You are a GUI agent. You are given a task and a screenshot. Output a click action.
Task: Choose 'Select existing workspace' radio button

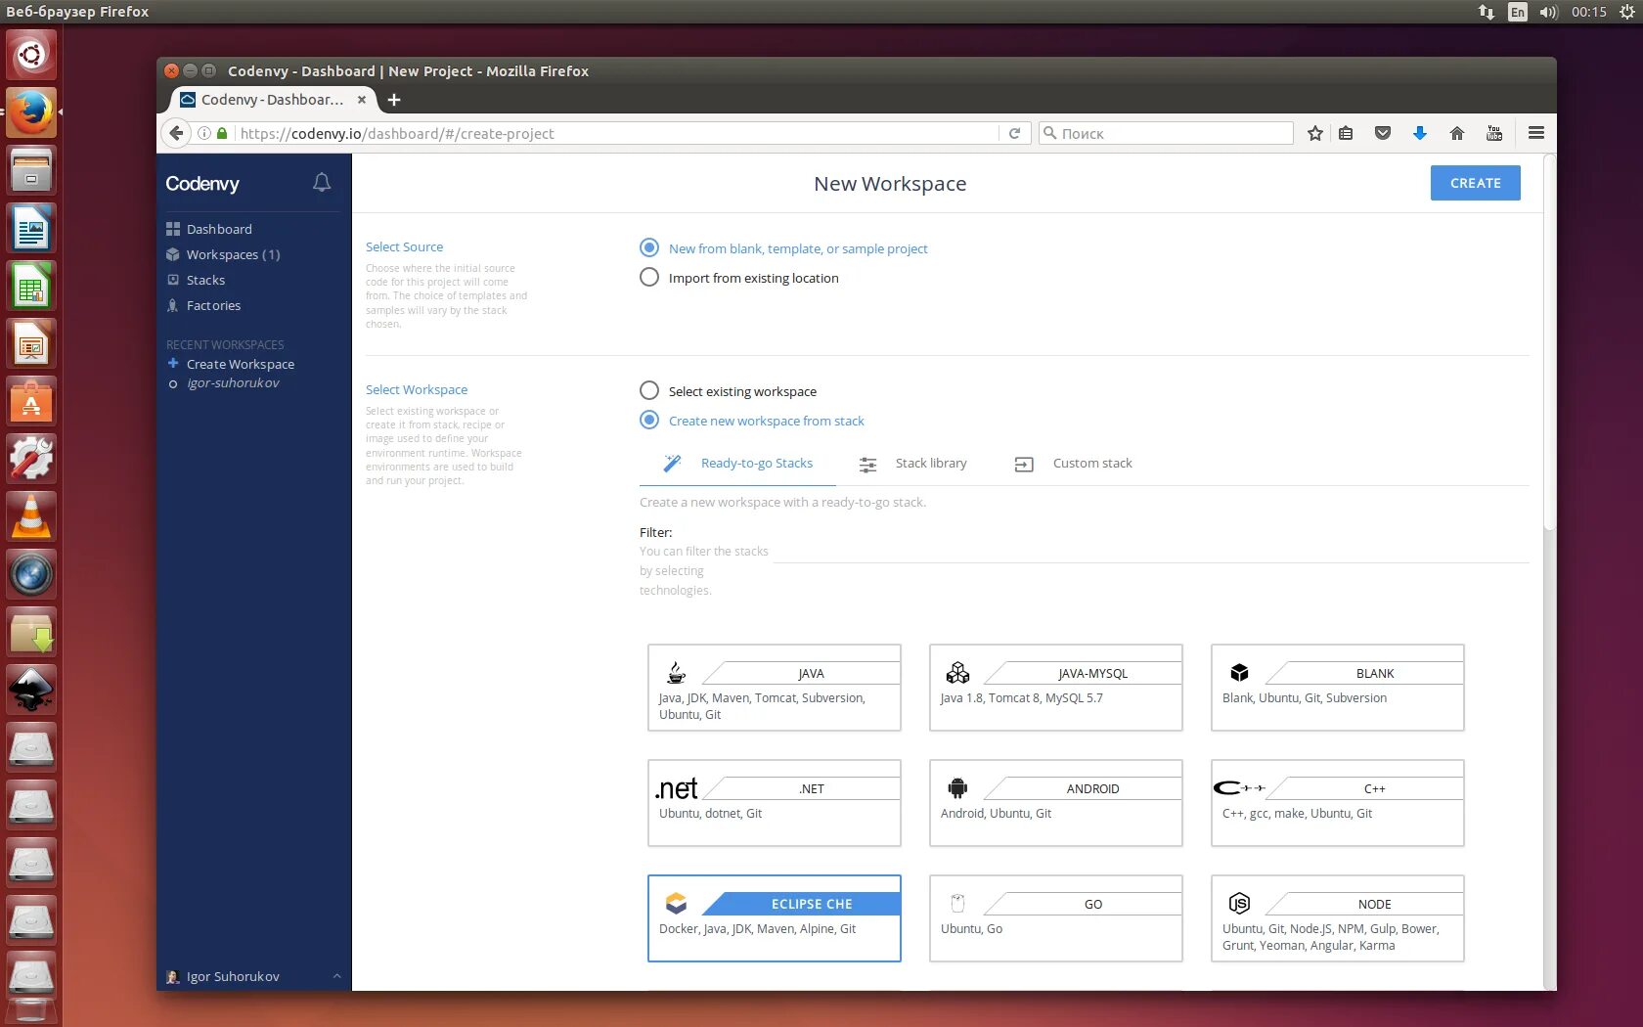pyautogui.click(x=649, y=390)
